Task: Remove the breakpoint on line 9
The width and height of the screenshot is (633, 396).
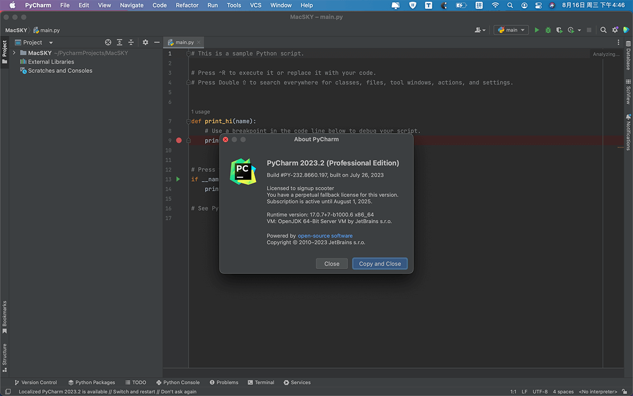Action: tap(179, 140)
